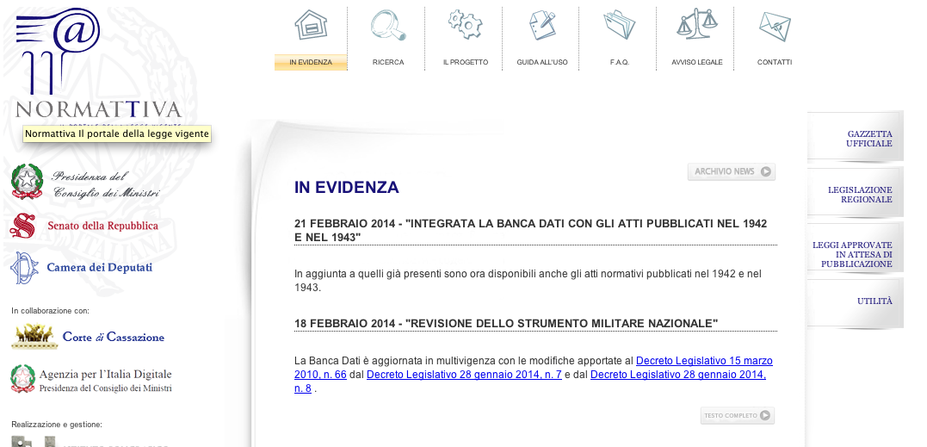The width and height of the screenshot is (927, 447).
Task: Open Guida all'uso notepad icon
Action: click(x=542, y=25)
